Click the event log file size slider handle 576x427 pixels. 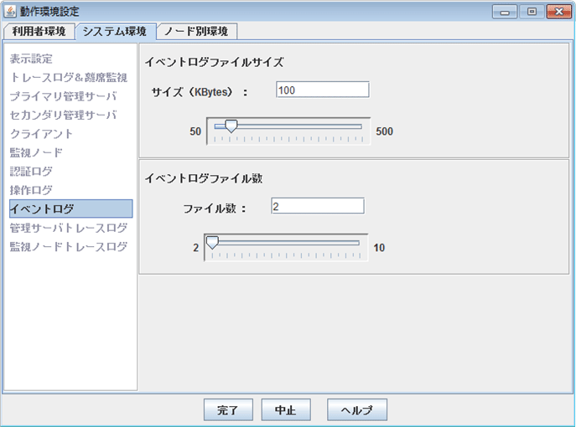pos(231,126)
